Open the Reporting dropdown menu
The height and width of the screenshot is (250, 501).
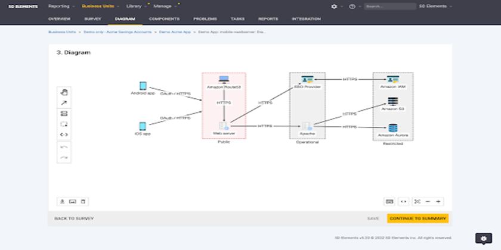coord(61,6)
